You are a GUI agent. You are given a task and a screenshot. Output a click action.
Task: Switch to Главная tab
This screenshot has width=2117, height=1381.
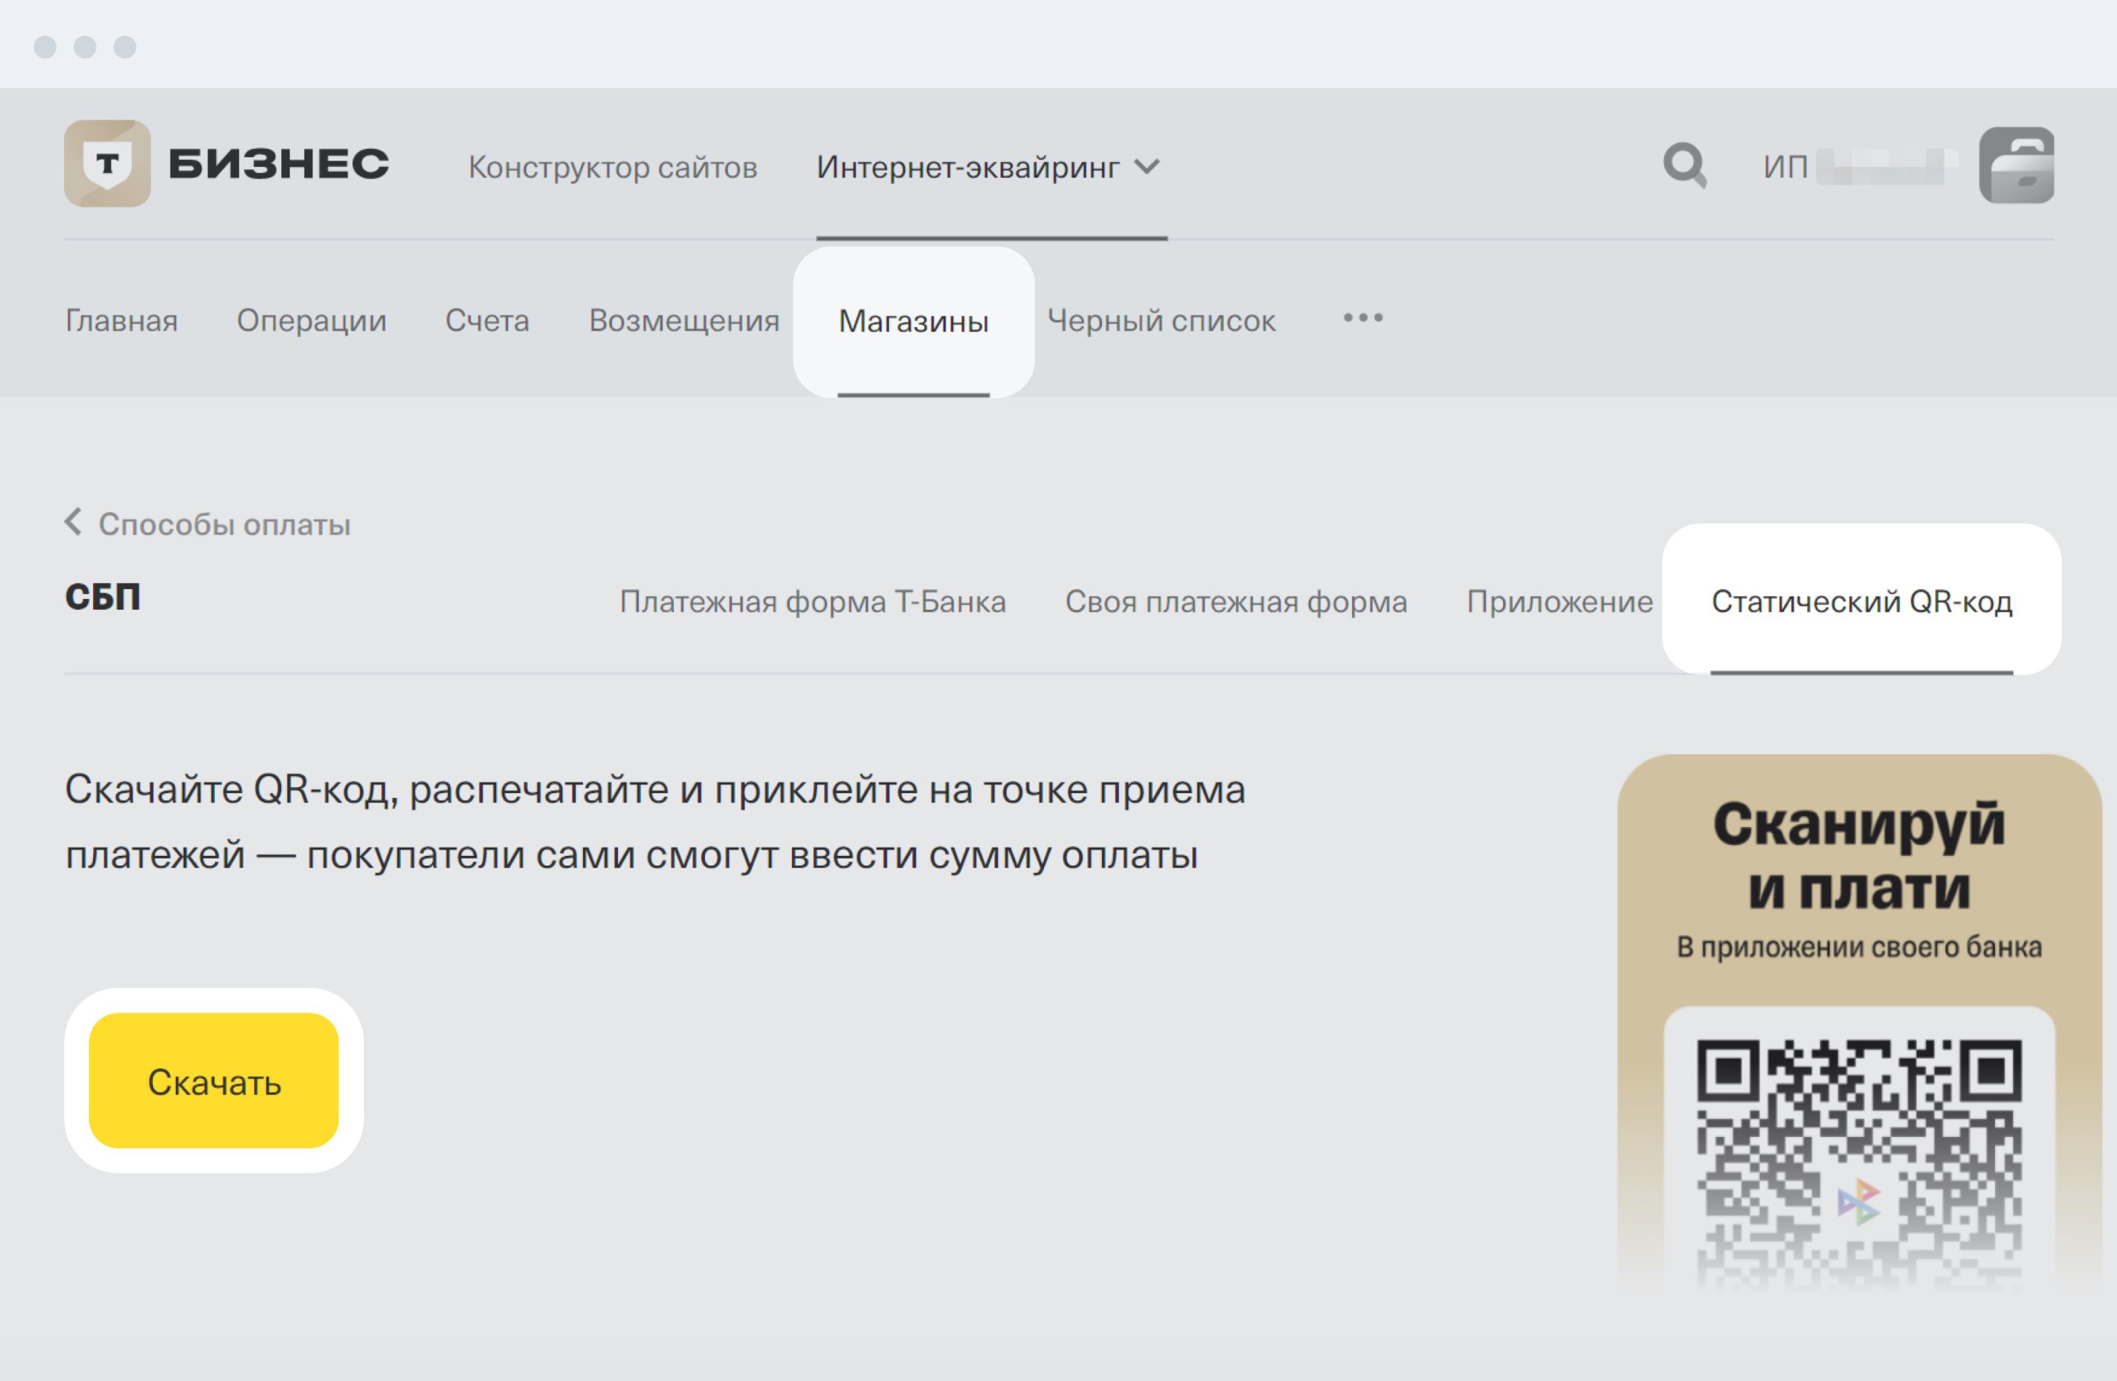coord(122,320)
